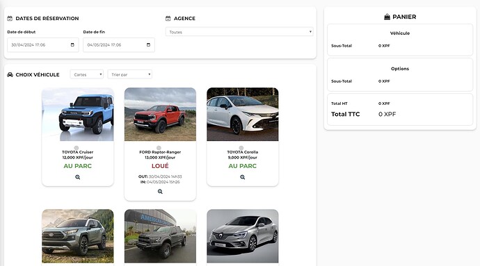Click the Agence calendar icon
480x266 pixels.
pyautogui.click(x=168, y=18)
